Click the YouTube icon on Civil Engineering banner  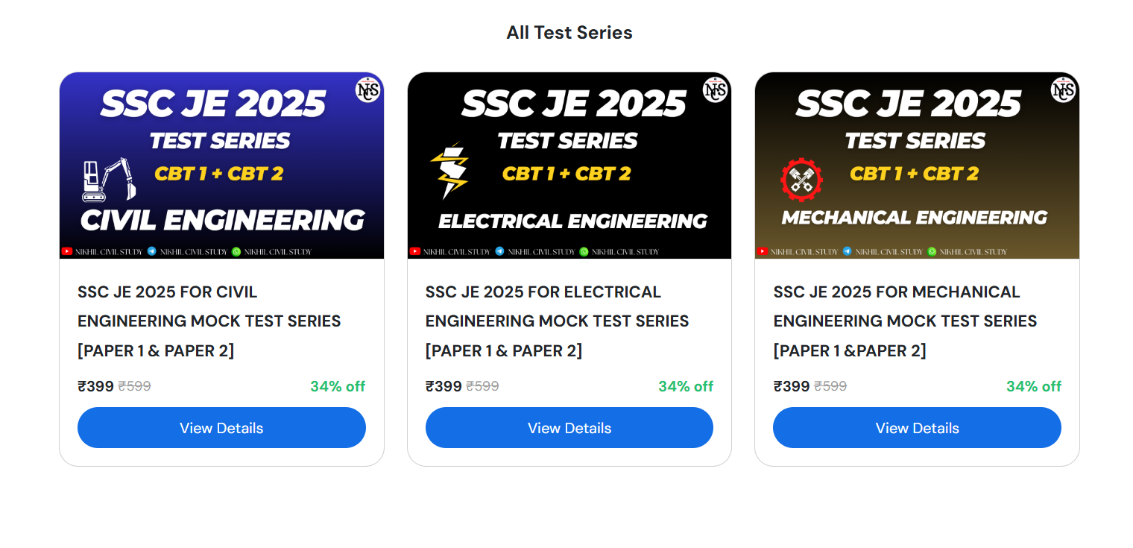click(67, 252)
